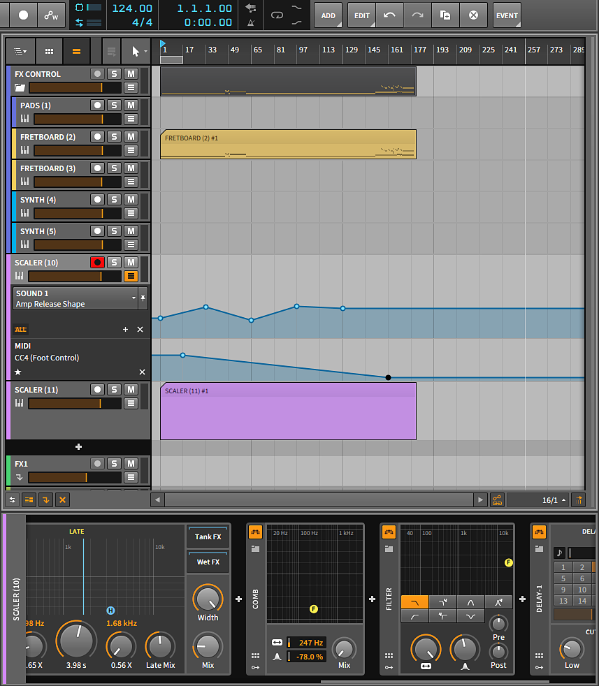Click the star icon under CC4 Foot Control
Screen dimensions: 599x686
coord(18,372)
